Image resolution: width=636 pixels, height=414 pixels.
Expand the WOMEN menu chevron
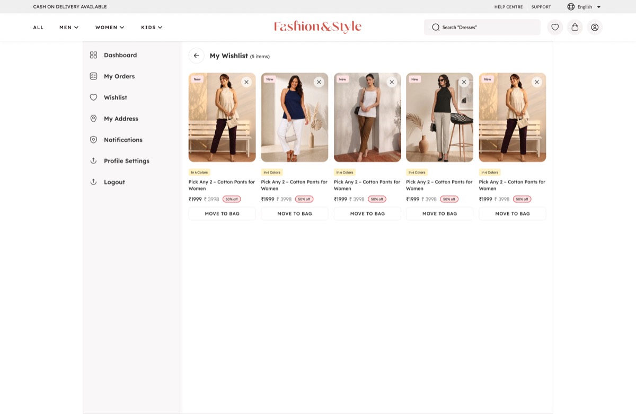(122, 28)
